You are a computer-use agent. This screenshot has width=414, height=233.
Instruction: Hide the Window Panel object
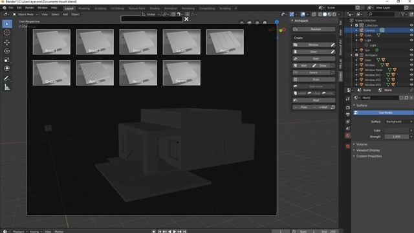(411, 70)
